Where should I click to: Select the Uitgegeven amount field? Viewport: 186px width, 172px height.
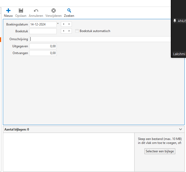43,46
